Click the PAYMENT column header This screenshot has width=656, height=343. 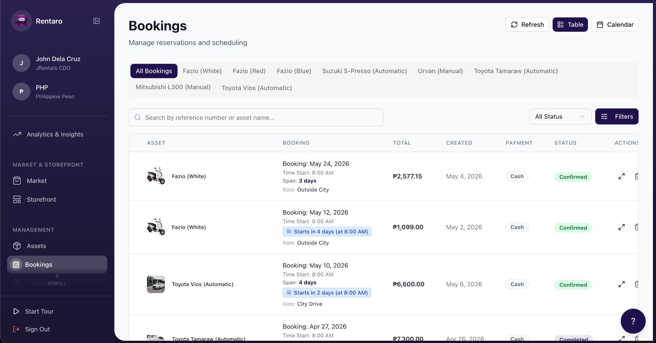click(x=519, y=143)
